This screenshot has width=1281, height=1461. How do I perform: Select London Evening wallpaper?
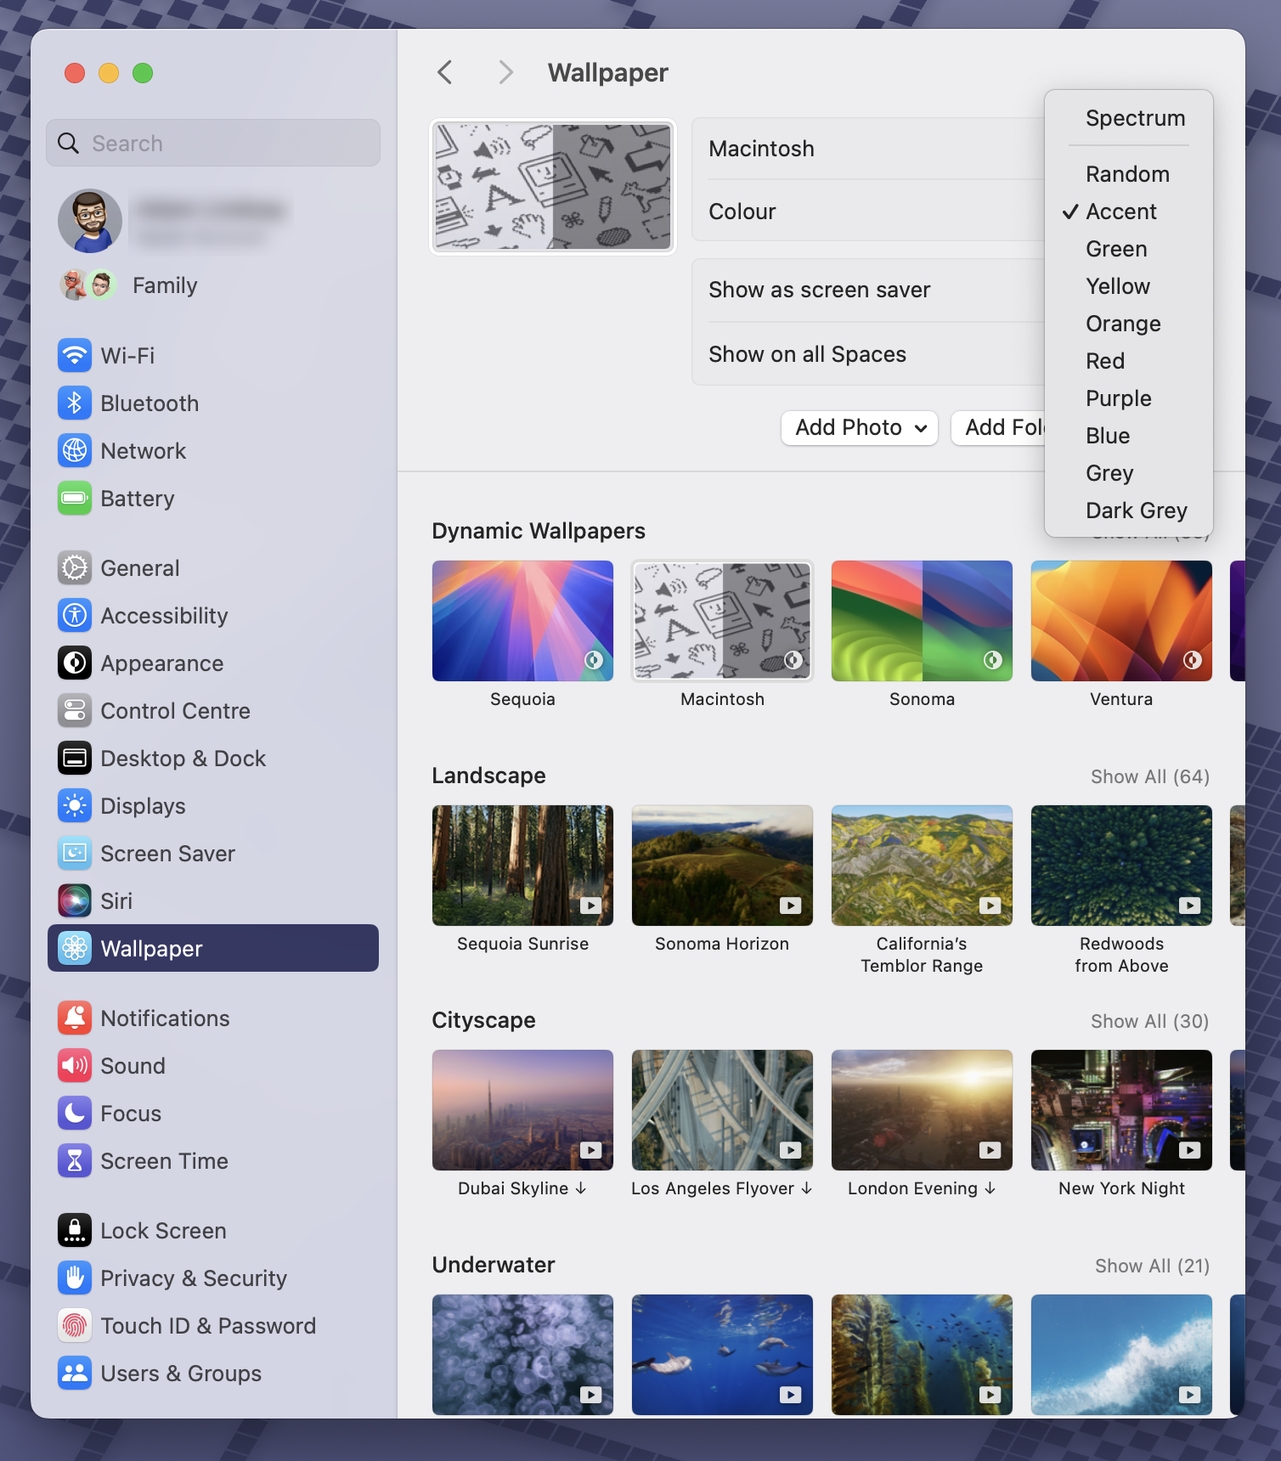tap(922, 1110)
